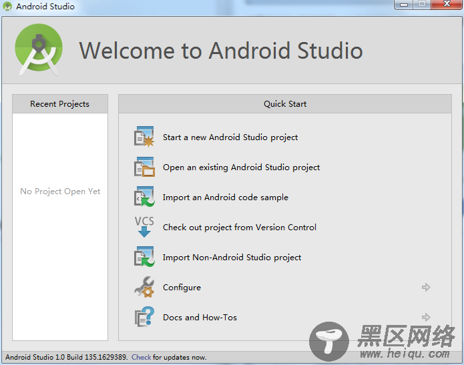Click the Android Studio title bar icon
464x365 pixels.
tap(7, 6)
